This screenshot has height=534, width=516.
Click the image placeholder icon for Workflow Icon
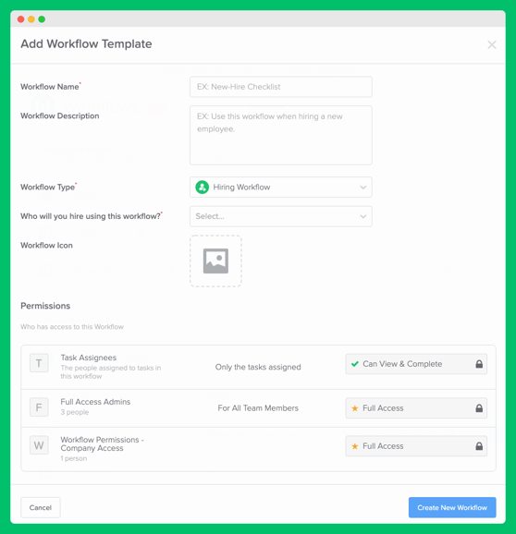coord(215,261)
